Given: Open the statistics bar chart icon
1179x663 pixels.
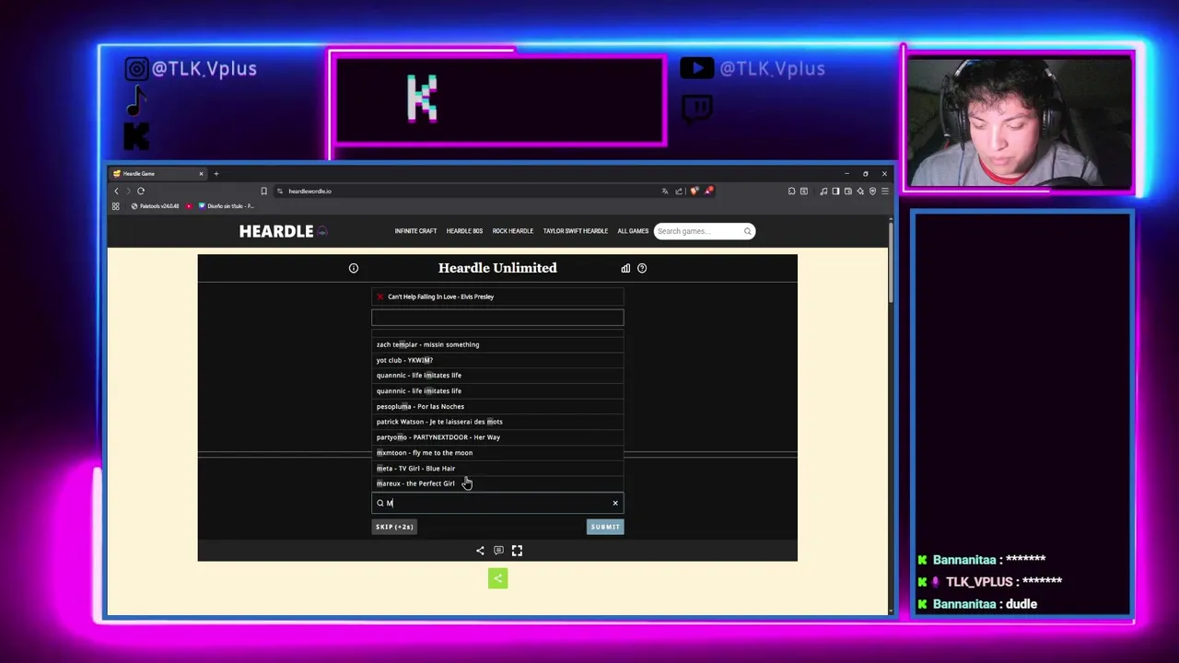Looking at the screenshot, I should coord(625,268).
